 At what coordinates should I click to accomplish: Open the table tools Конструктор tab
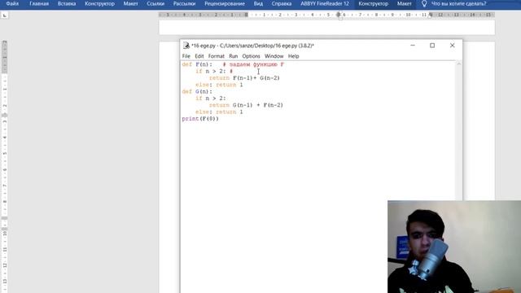(373, 3)
